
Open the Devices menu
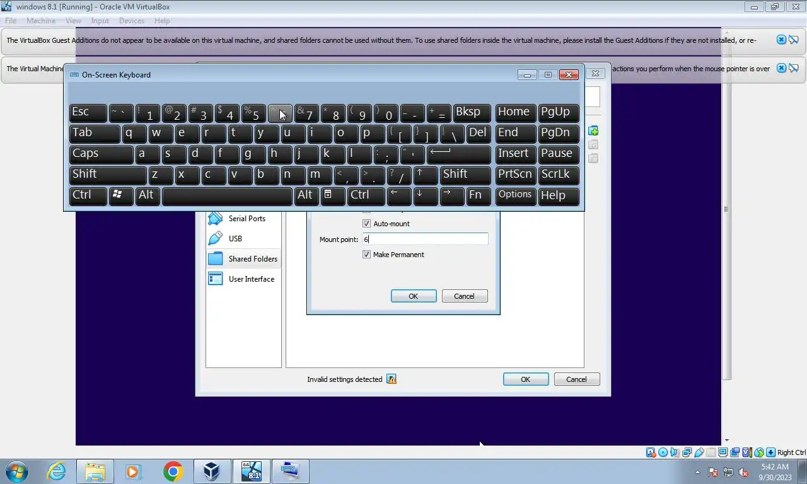point(131,21)
